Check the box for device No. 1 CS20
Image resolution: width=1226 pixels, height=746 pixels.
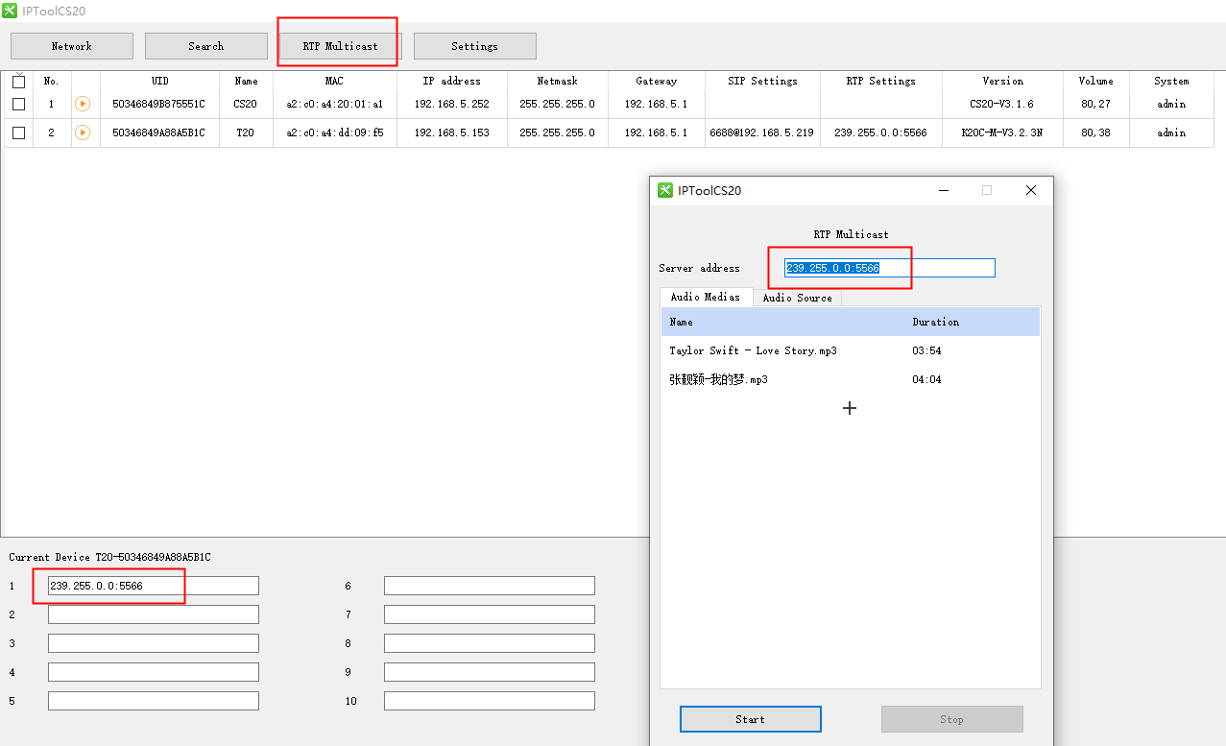point(18,104)
